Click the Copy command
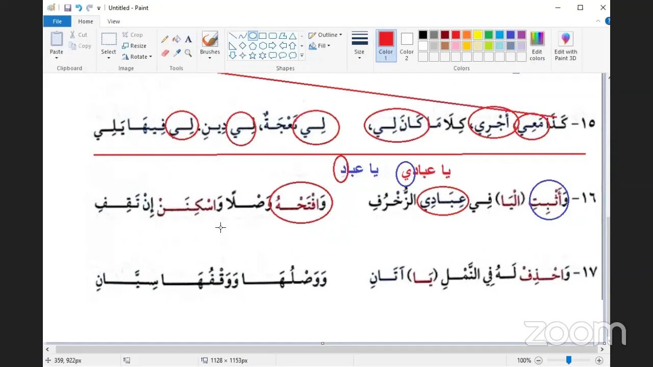Viewport: 653px width, 367px height. (80, 46)
